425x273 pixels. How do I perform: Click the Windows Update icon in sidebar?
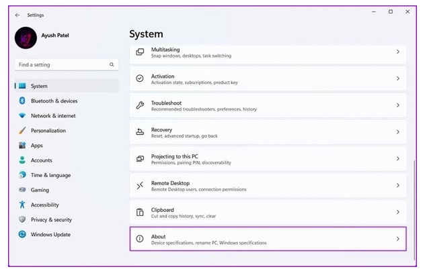(x=22, y=235)
